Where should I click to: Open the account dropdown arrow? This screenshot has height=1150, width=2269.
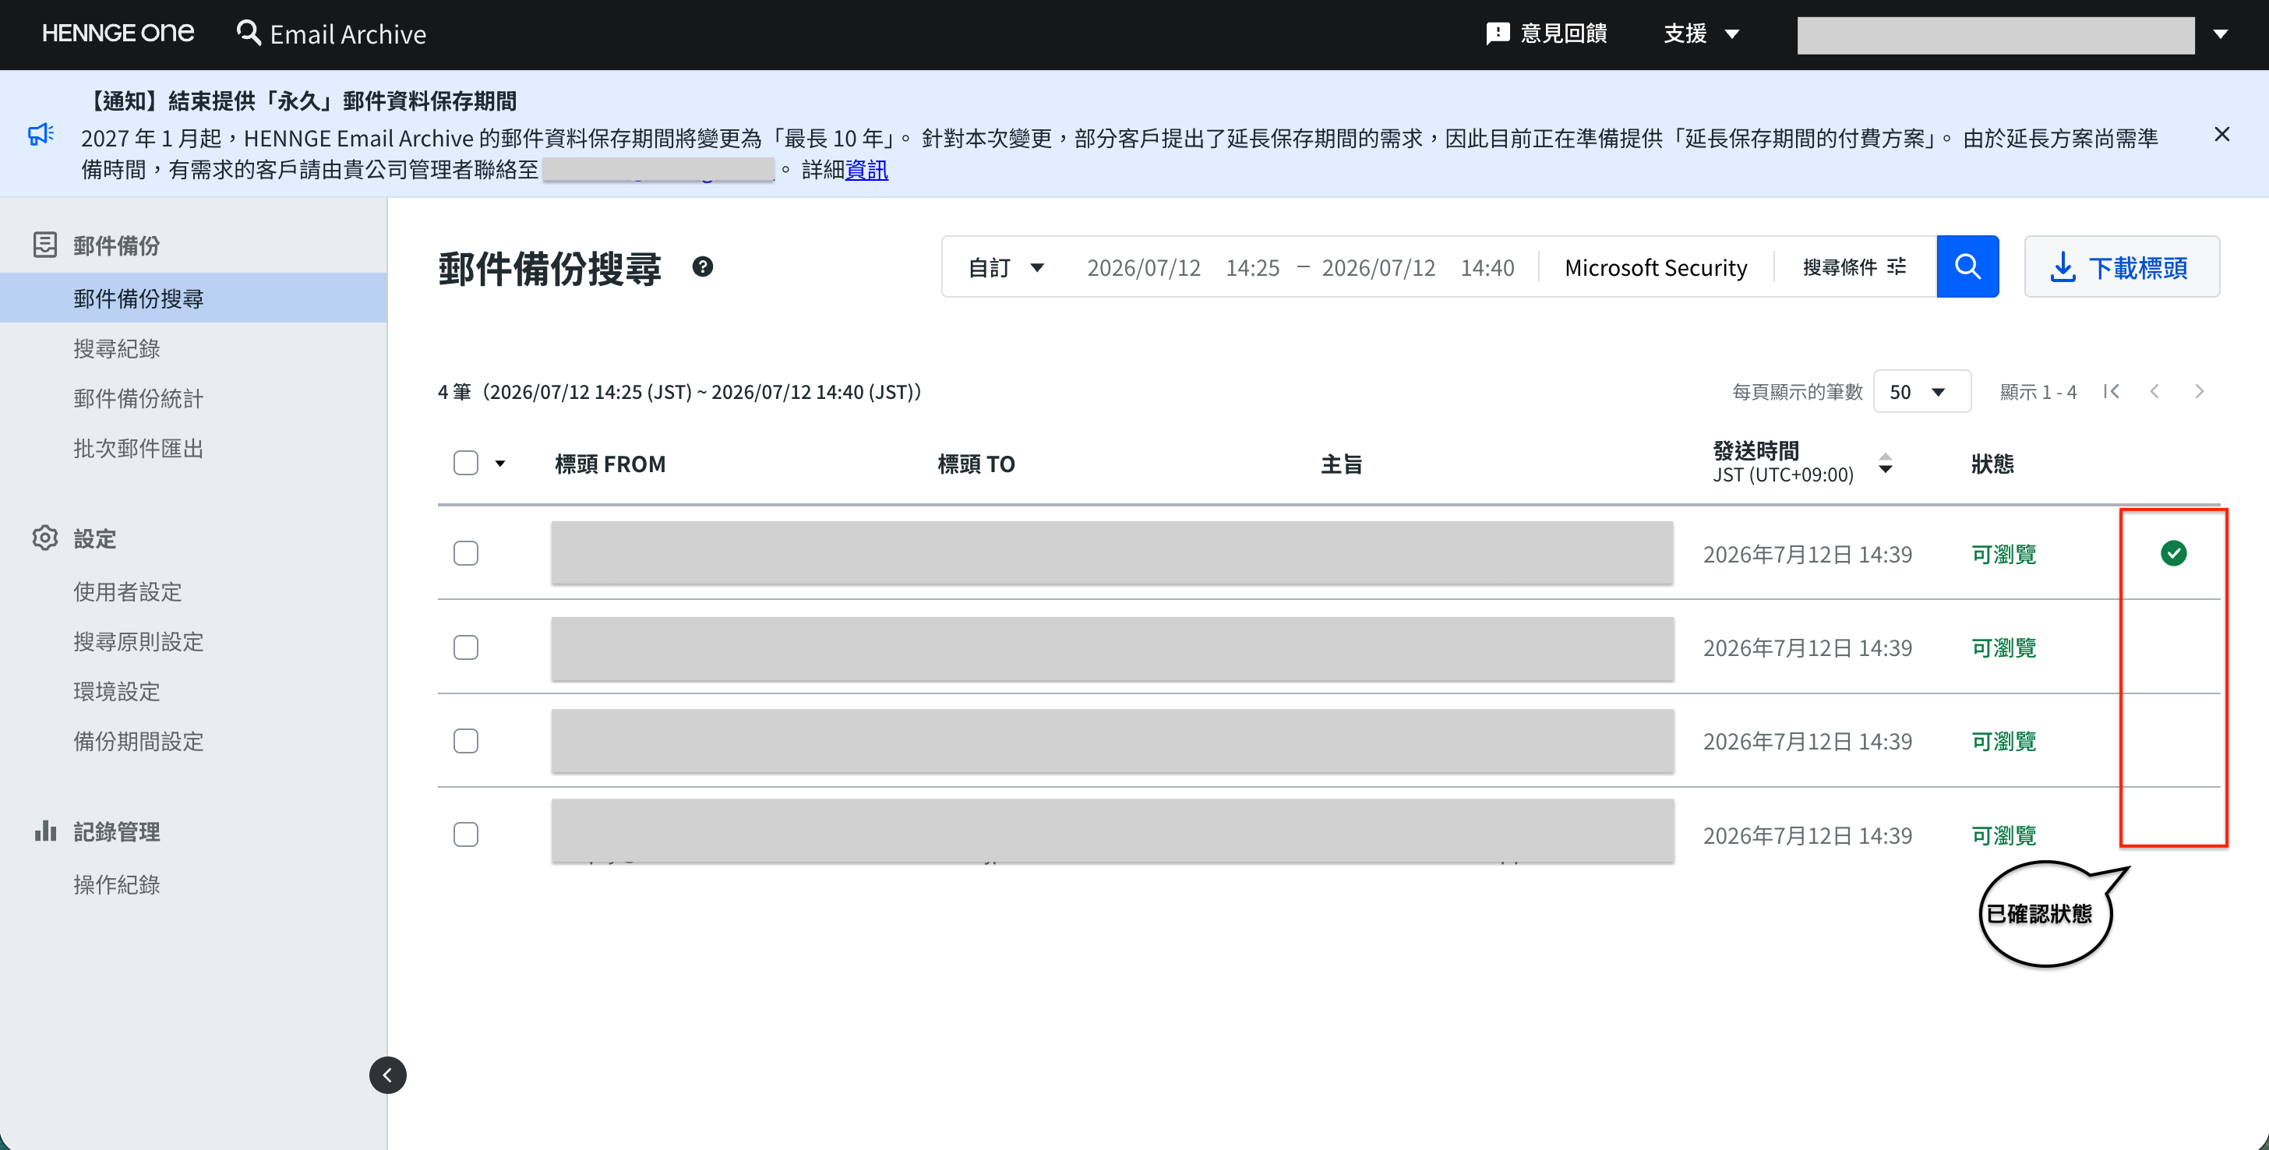2221,34
